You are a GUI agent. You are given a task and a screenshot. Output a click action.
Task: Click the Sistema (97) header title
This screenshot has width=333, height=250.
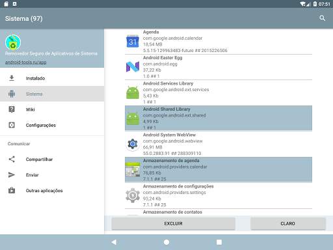[24, 19]
